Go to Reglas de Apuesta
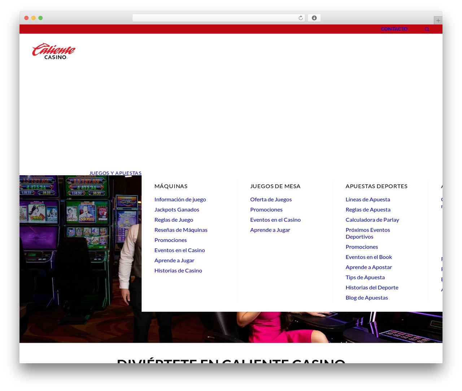This screenshot has height=391, width=462. 368,210
